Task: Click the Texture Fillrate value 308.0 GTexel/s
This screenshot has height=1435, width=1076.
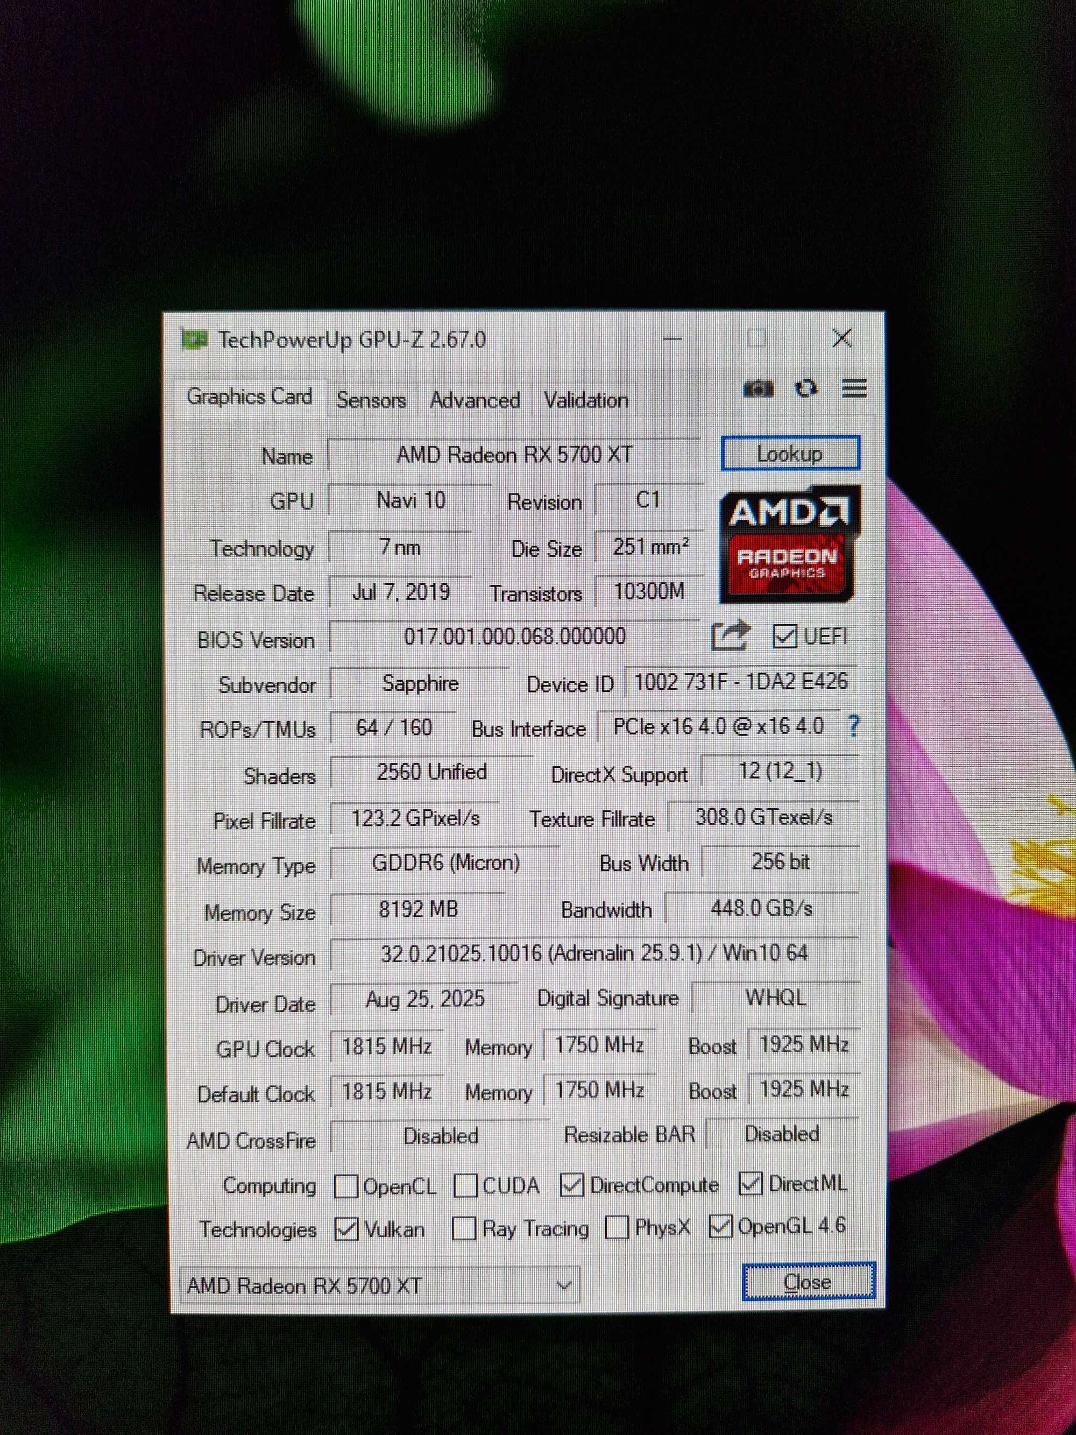Action: click(763, 817)
